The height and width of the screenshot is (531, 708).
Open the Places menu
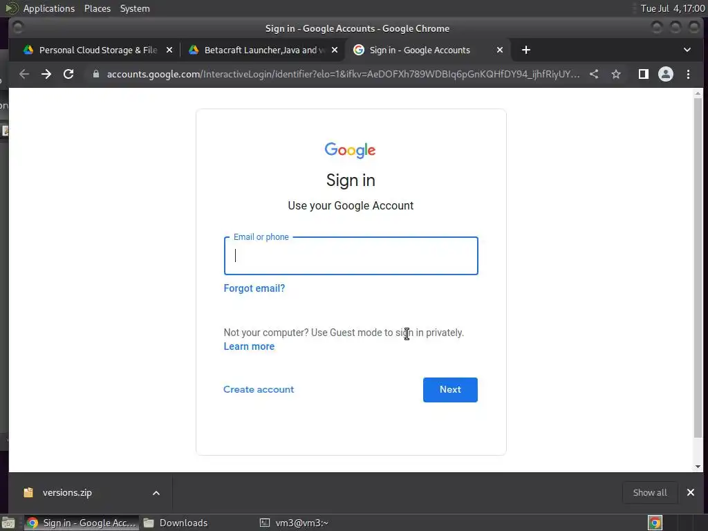pyautogui.click(x=97, y=8)
